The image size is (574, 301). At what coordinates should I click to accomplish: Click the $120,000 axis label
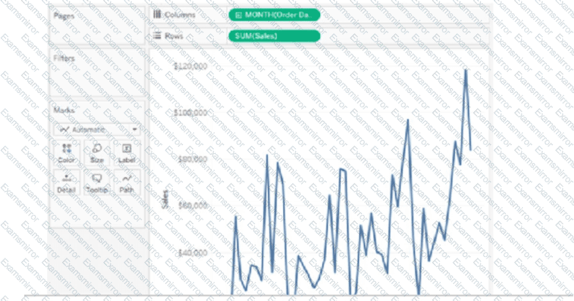(x=190, y=66)
